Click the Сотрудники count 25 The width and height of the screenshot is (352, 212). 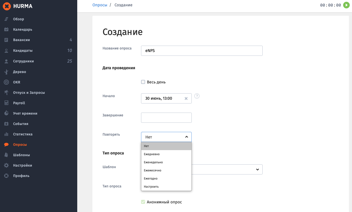point(70,61)
